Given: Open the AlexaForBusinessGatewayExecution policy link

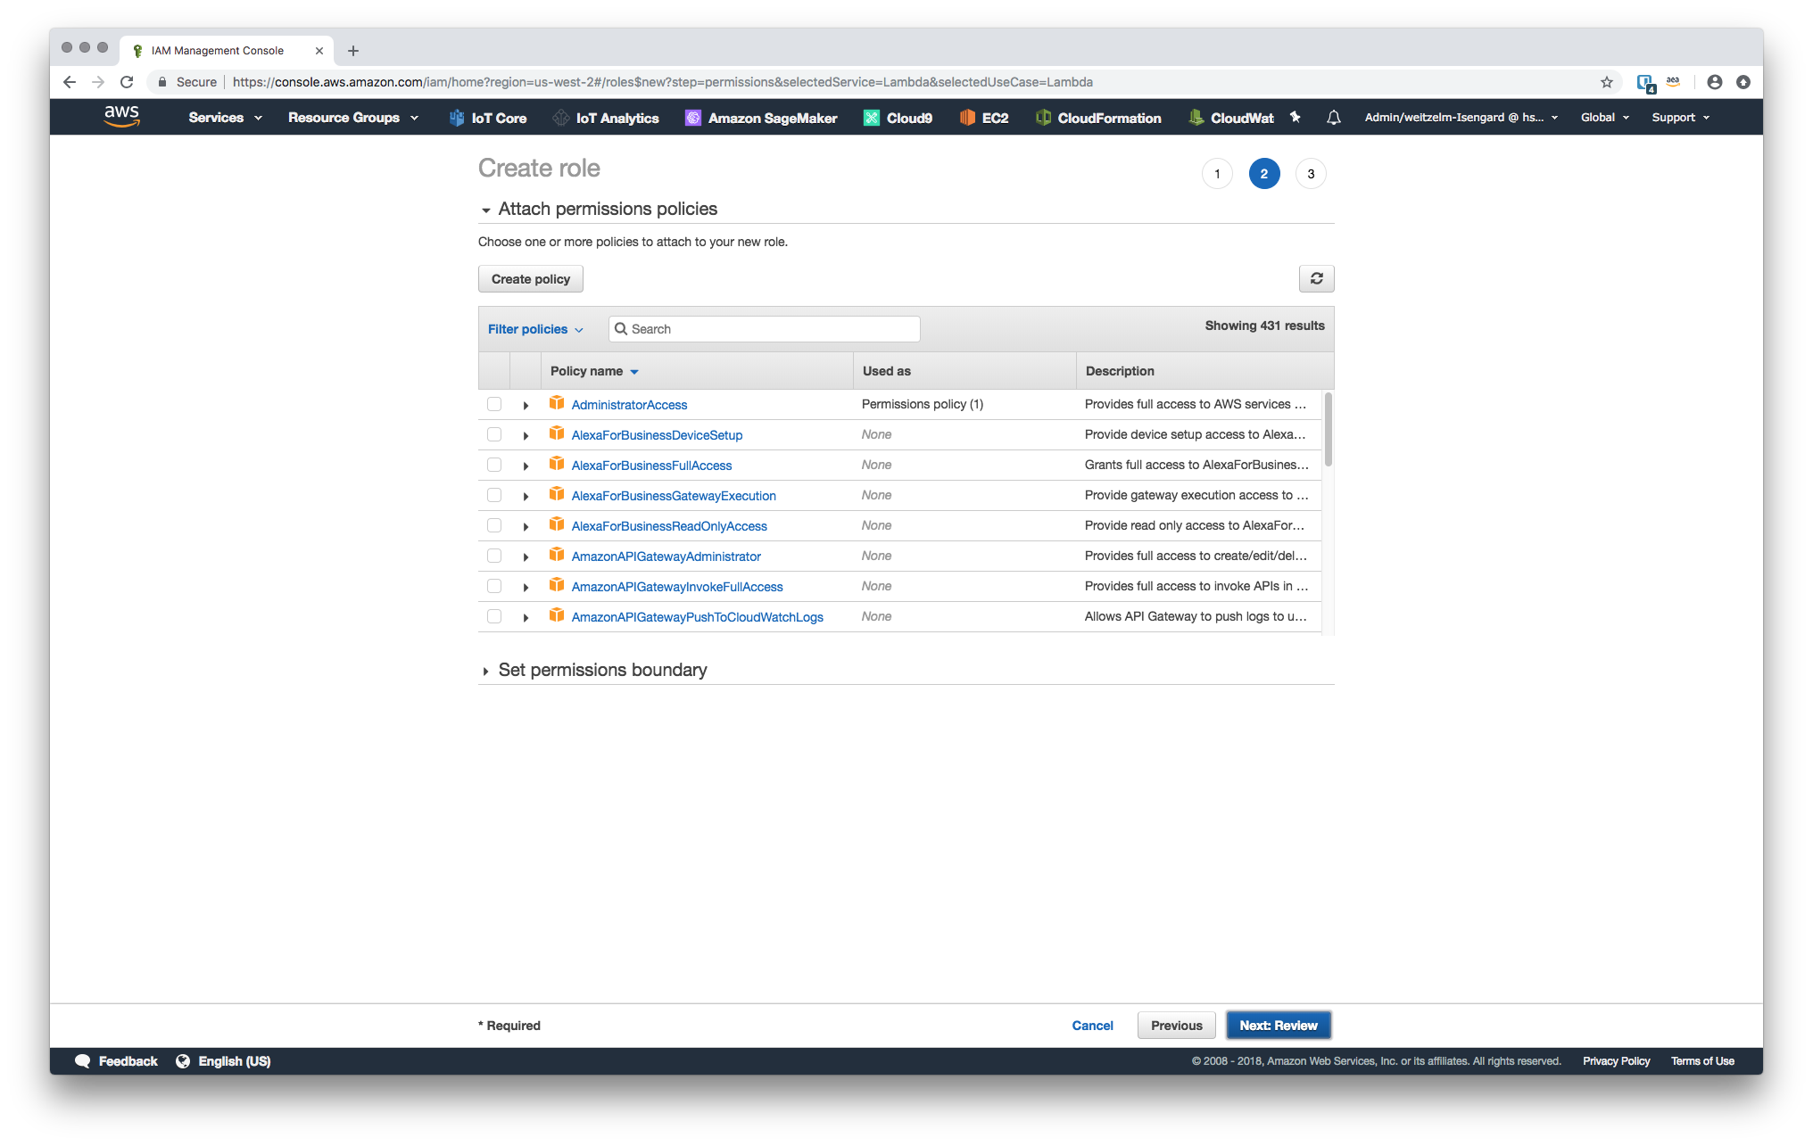Looking at the screenshot, I should (x=674, y=496).
